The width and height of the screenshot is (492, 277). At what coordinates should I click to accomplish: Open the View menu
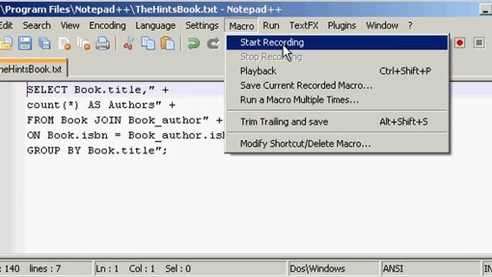click(x=70, y=25)
